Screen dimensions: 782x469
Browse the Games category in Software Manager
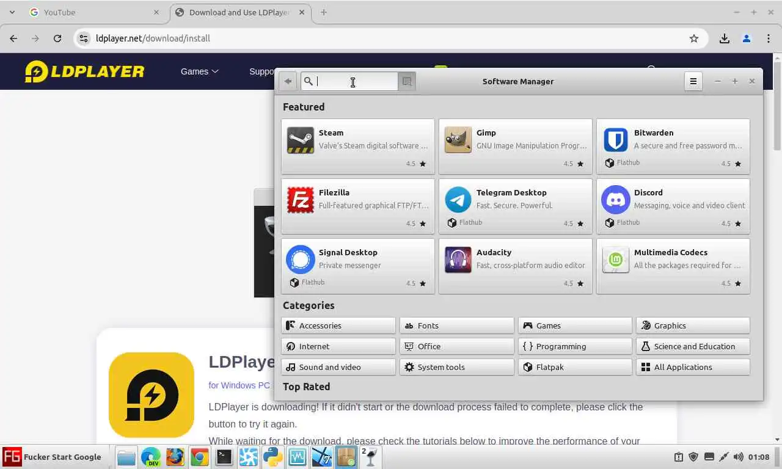pos(575,325)
